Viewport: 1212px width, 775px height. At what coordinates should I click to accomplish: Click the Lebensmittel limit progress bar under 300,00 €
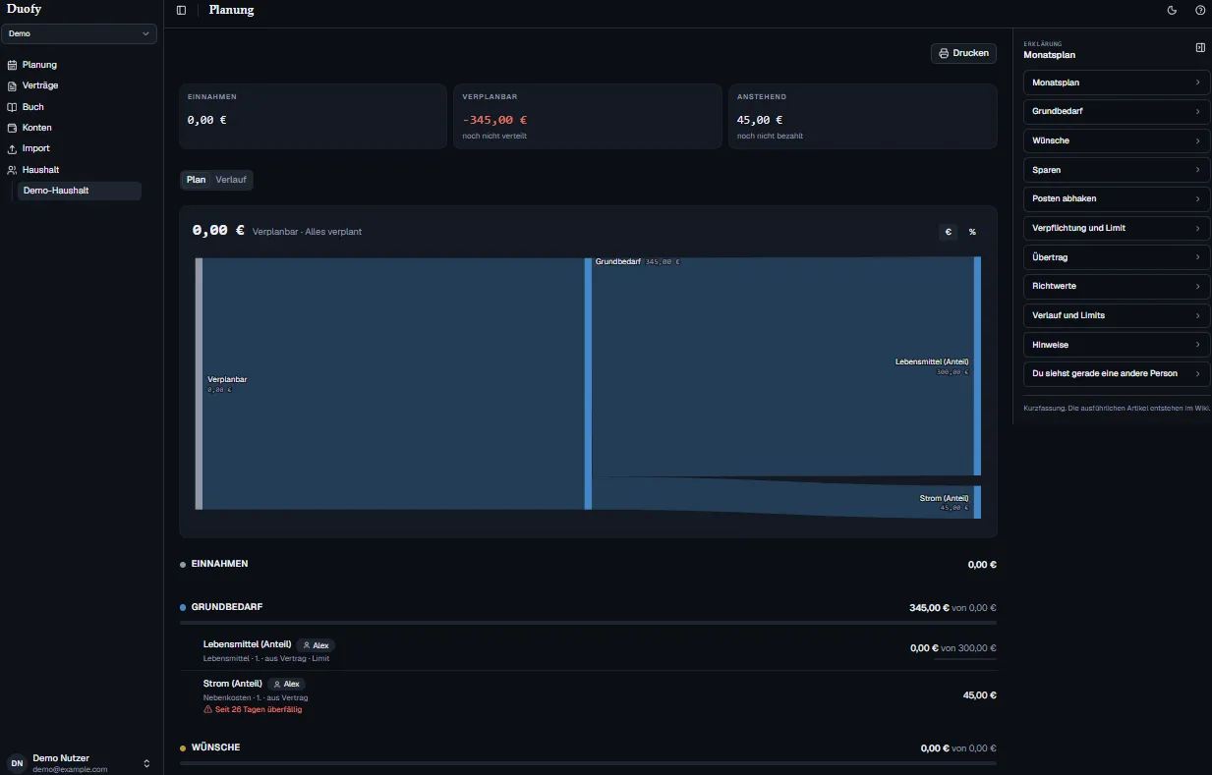point(965,659)
